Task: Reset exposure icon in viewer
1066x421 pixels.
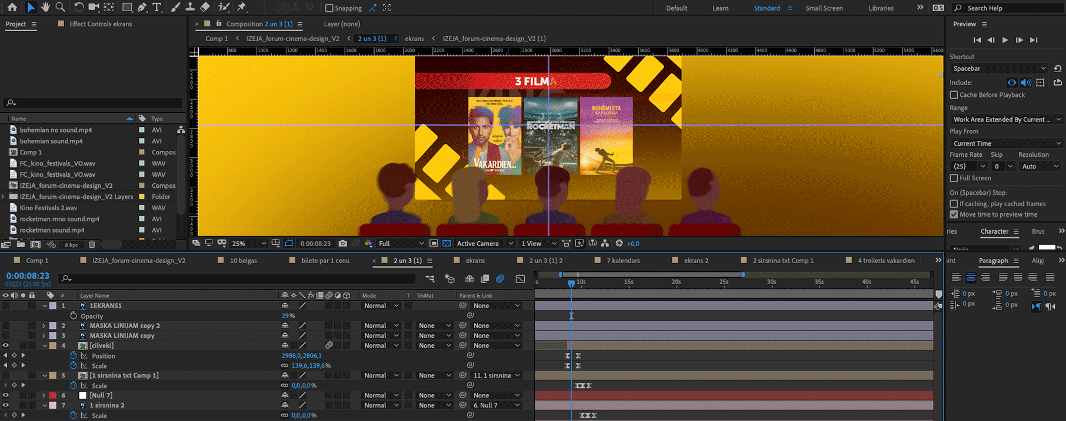Action: [x=619, y=243]
